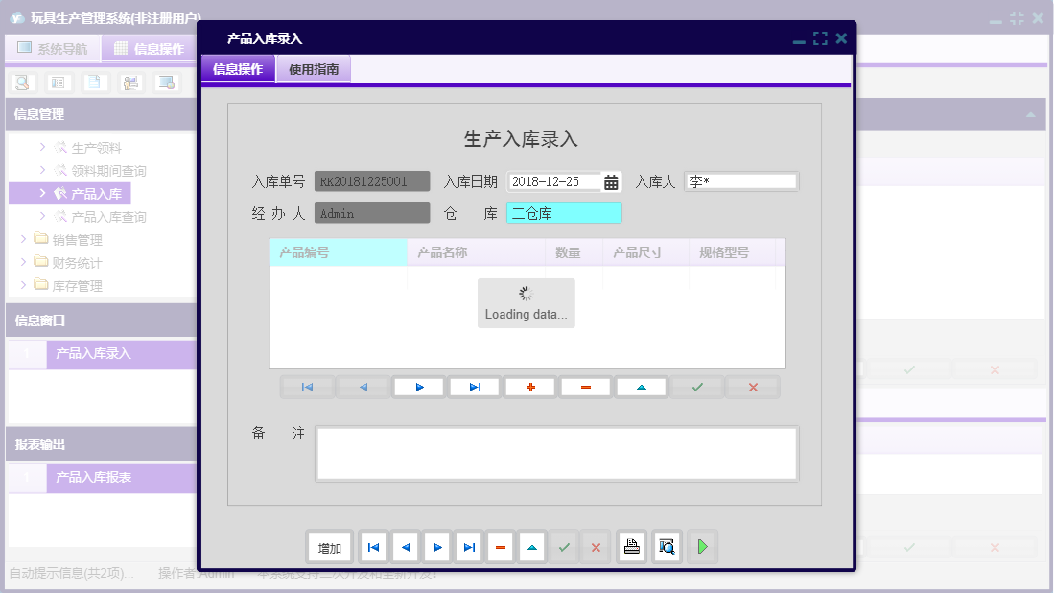Expand the 库存管理 tree folder
Image resolution: width=1054 pixels, height=593 pixels.
click(x=61, y=285)
